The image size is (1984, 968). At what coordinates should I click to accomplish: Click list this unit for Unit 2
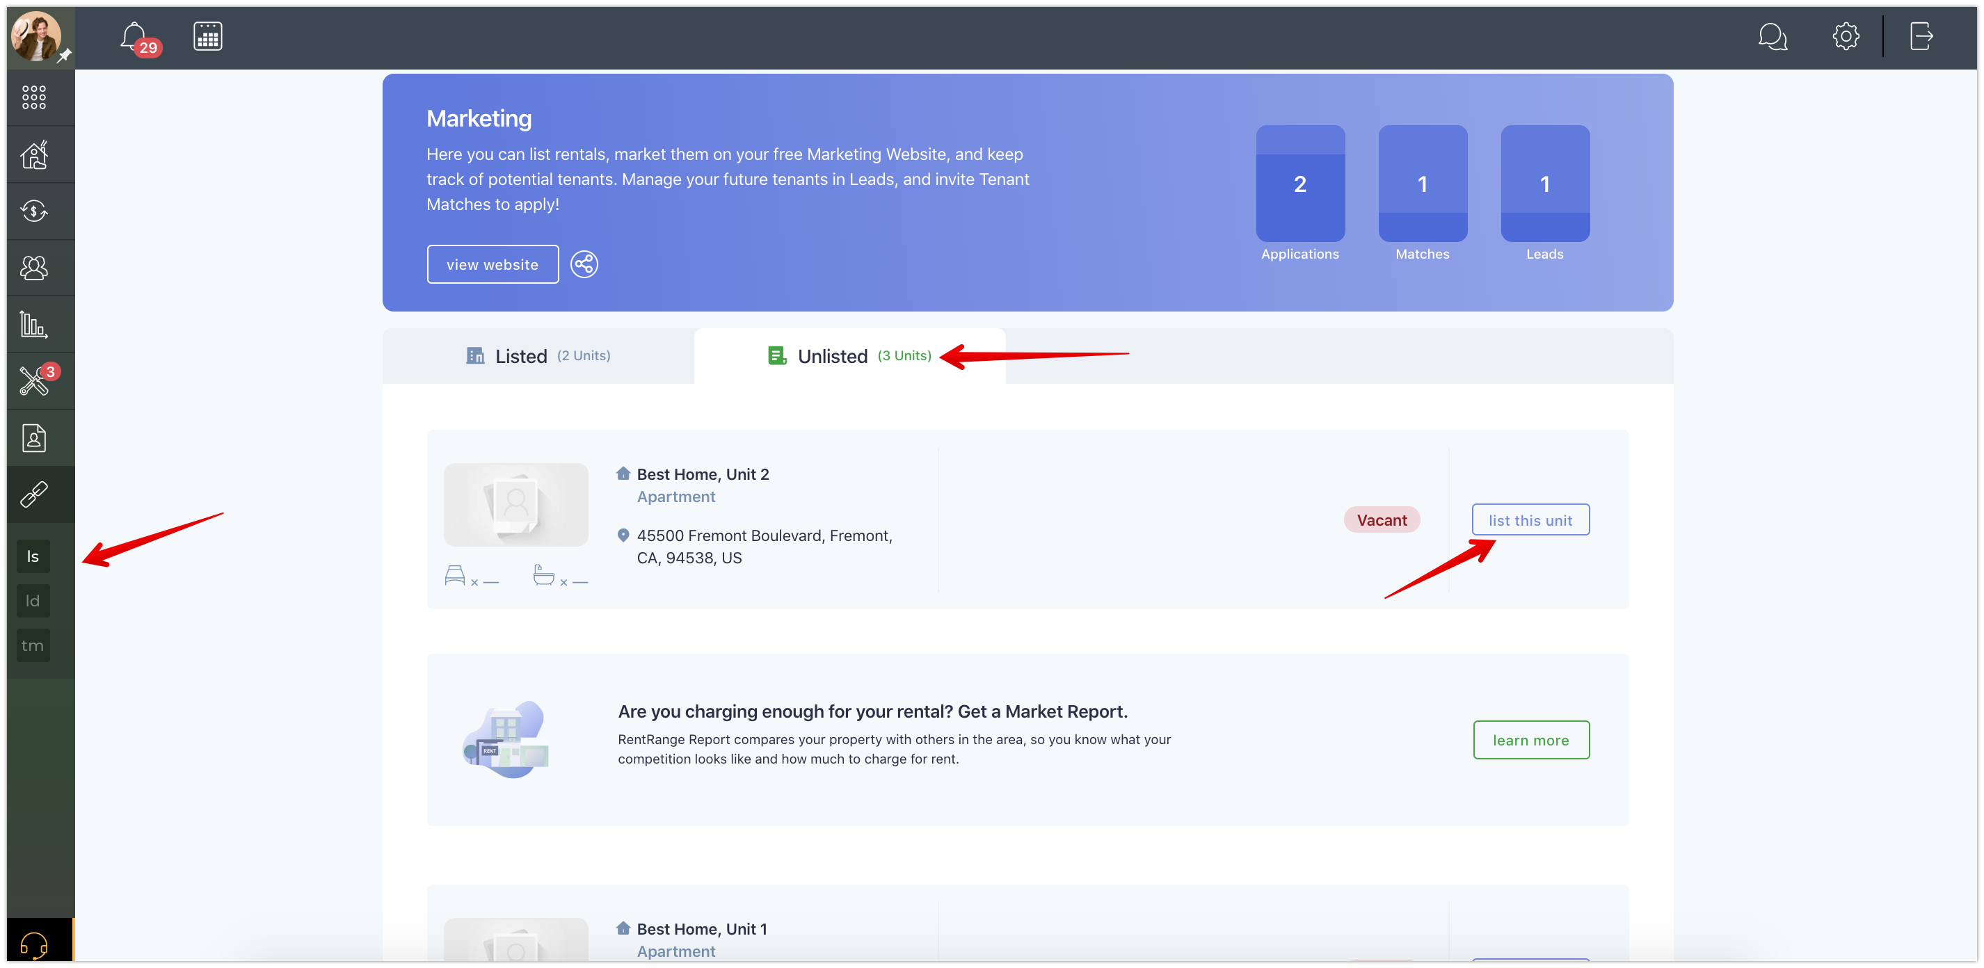pyautogui.click(x=1530, y=519)
